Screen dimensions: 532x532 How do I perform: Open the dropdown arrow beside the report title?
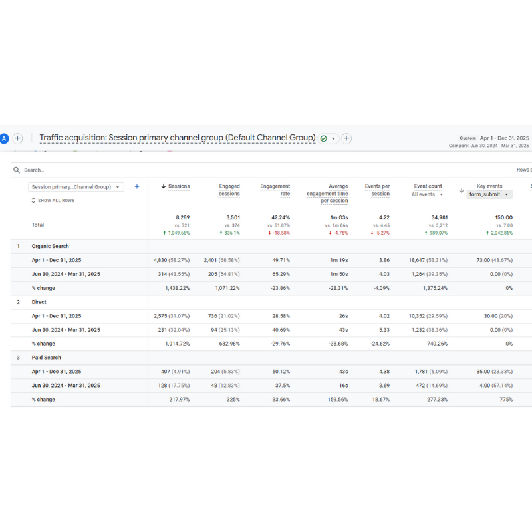[333, 138]
